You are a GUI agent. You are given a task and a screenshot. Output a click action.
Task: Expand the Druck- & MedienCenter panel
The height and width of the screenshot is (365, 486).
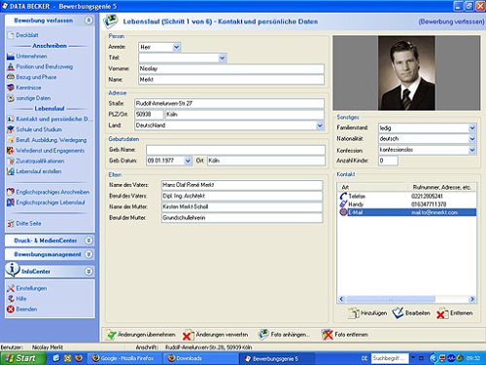[x=88, y=240]
